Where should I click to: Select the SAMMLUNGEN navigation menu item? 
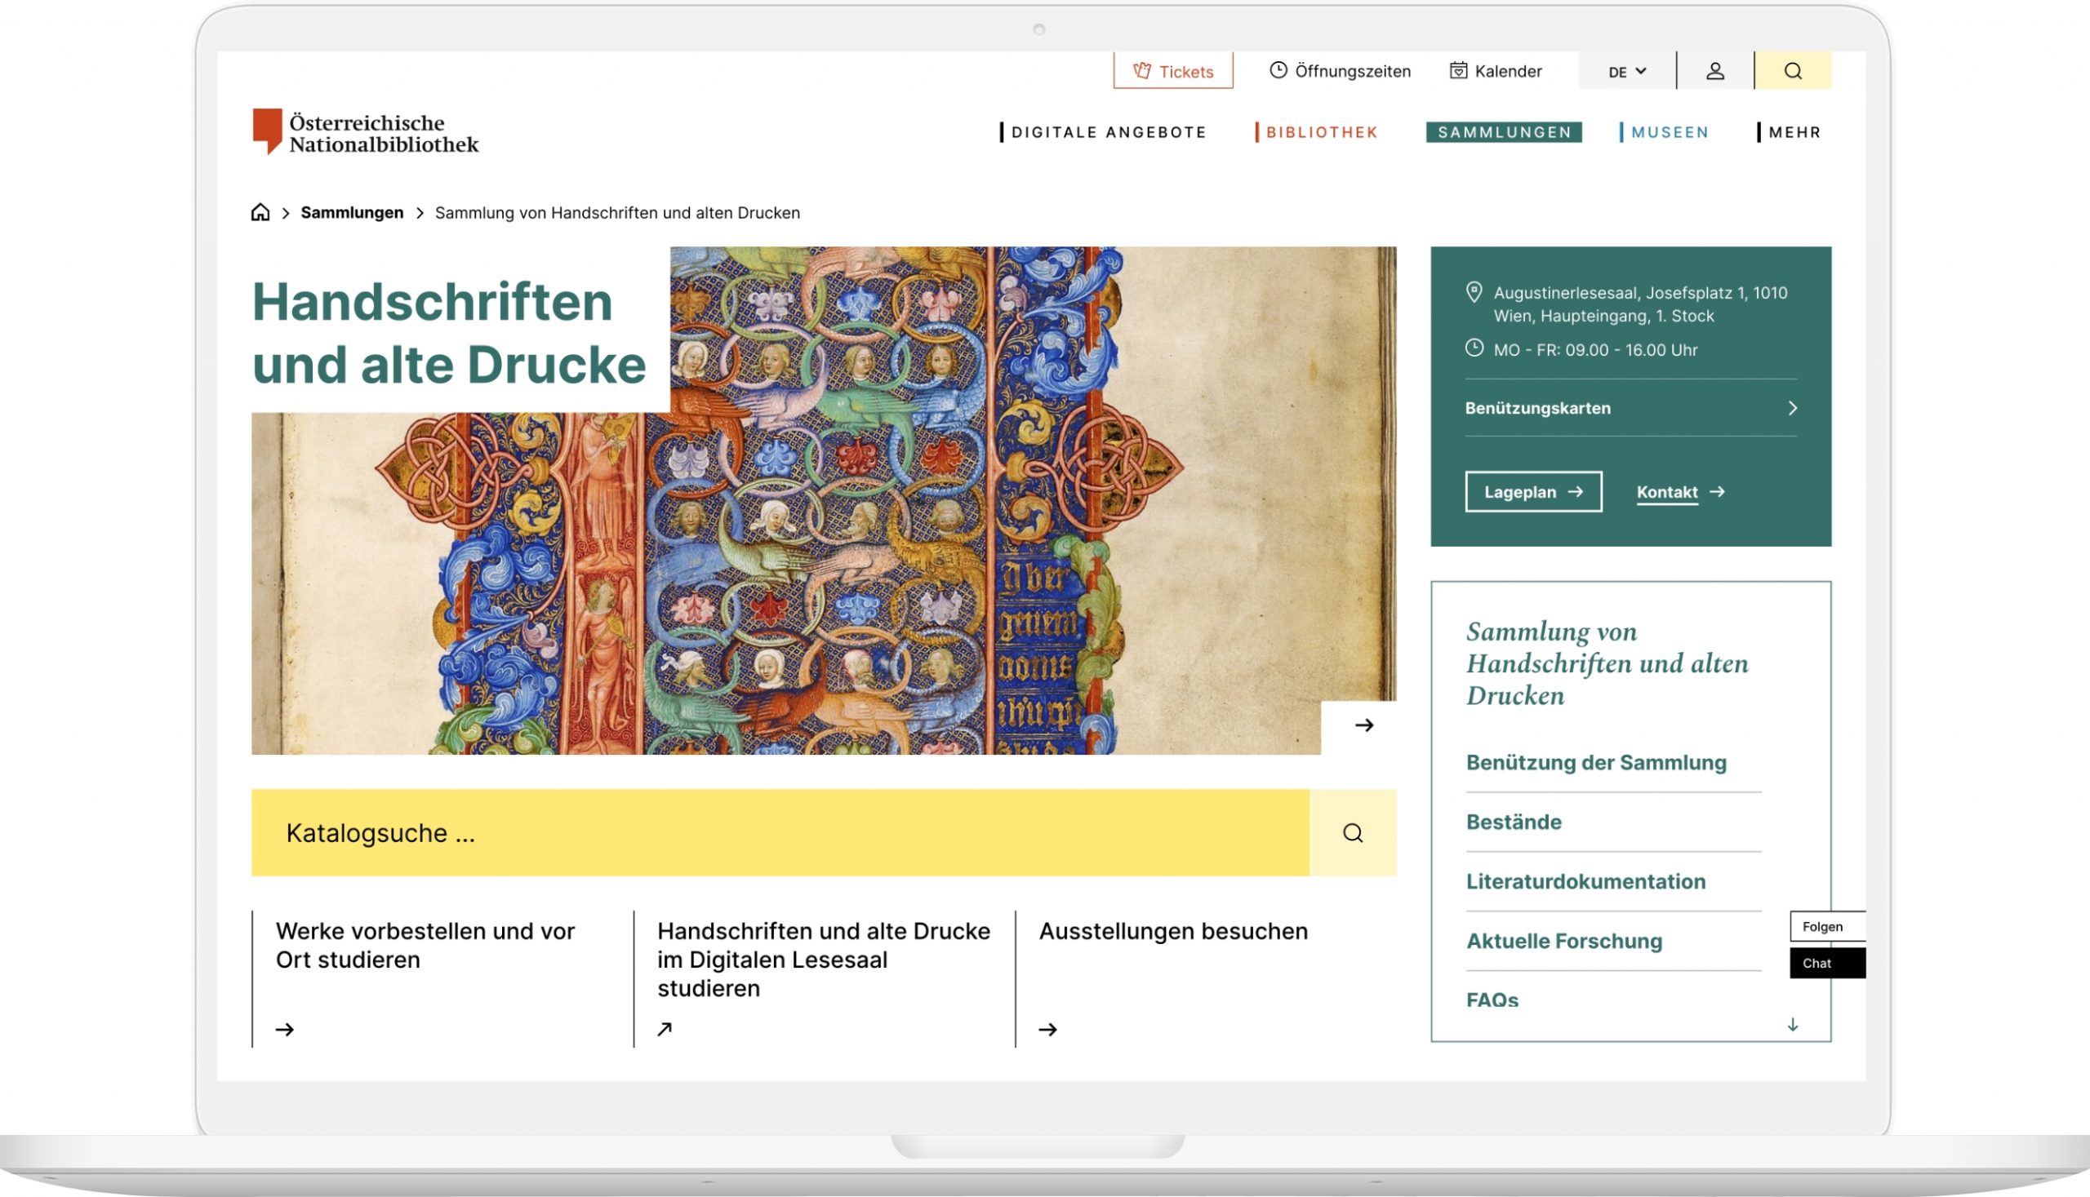pyautogui.click(x=1503, y=131)
